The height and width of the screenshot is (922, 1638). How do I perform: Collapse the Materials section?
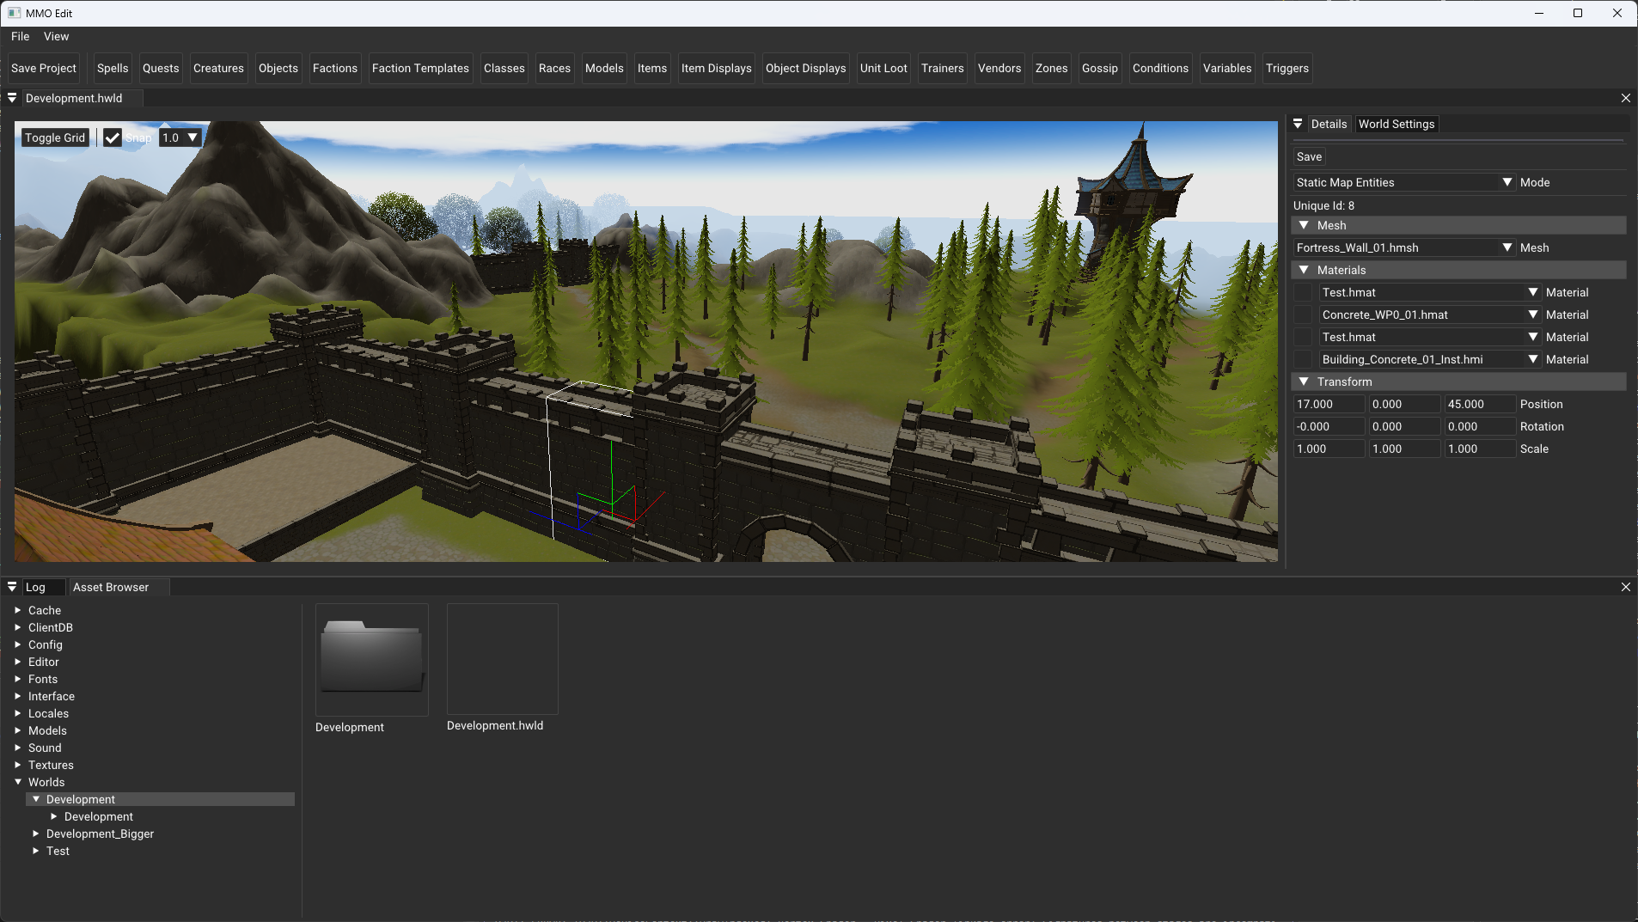click(1304, 270)
